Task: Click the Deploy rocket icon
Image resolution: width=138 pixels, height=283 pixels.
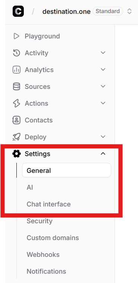Action: pos(16,137)
